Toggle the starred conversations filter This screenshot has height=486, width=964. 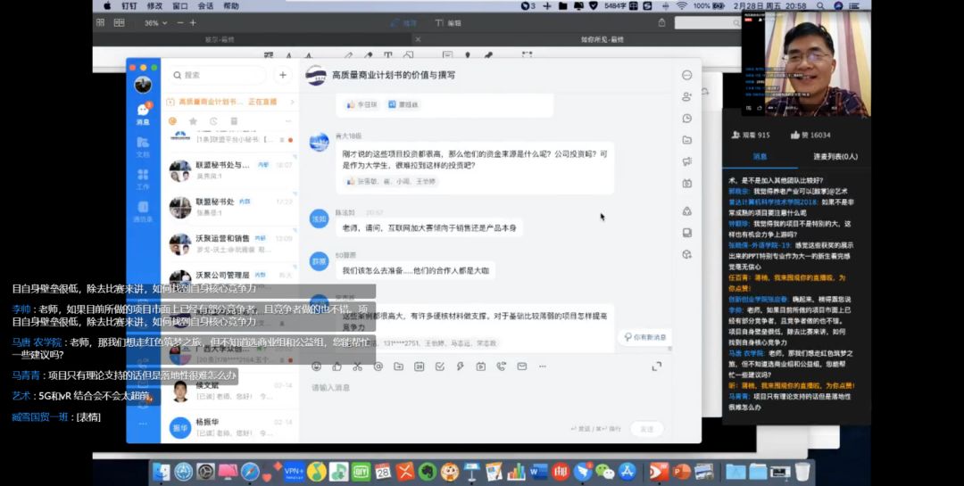(193, 121)
